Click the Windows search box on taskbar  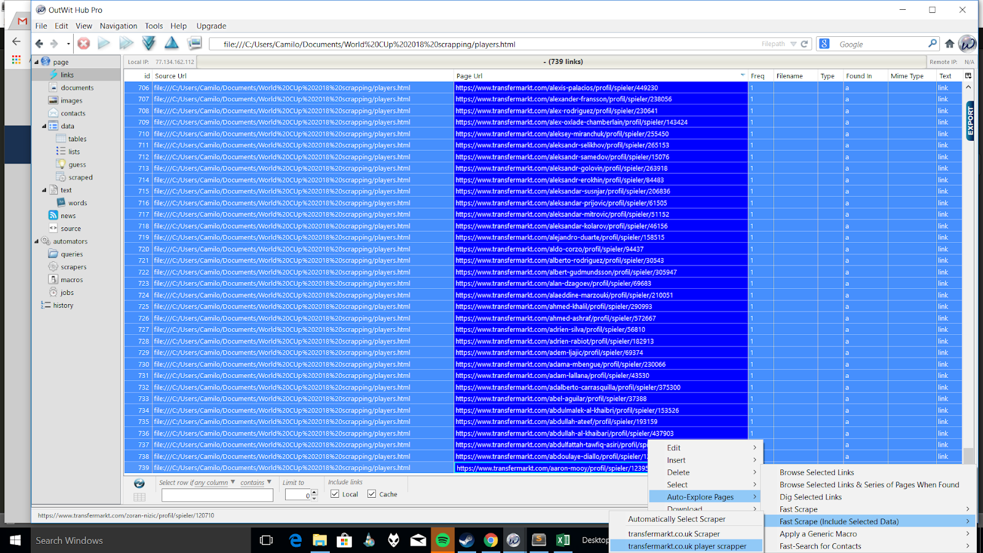[x=140, y=540]
